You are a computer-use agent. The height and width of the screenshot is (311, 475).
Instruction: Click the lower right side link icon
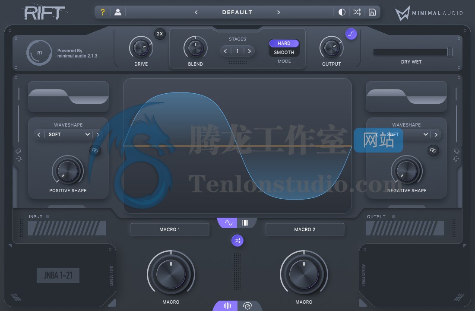[x=456, y=159]
